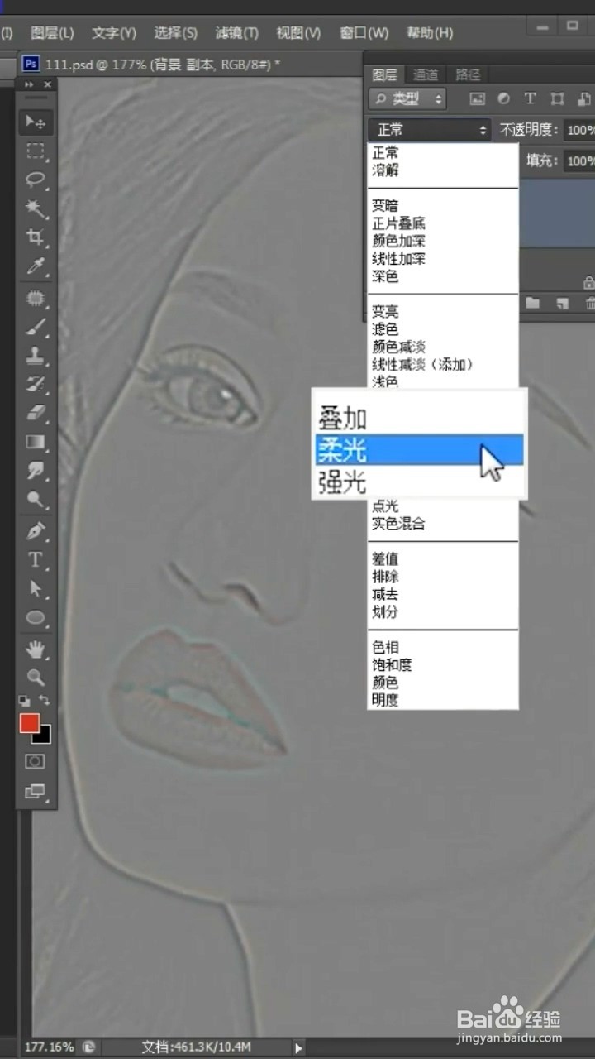595x1059 pixels.
Task: Select the Path Selection tool
Action: tap(36, 588)
